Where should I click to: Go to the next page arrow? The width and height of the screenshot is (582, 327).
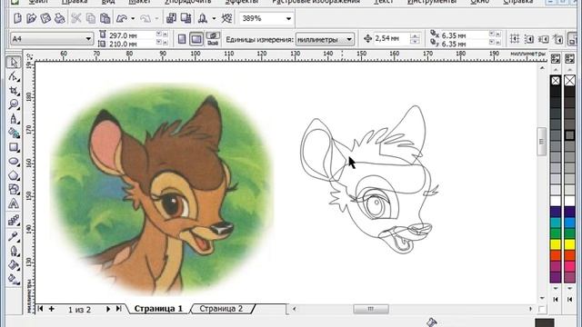pos(108,309)
